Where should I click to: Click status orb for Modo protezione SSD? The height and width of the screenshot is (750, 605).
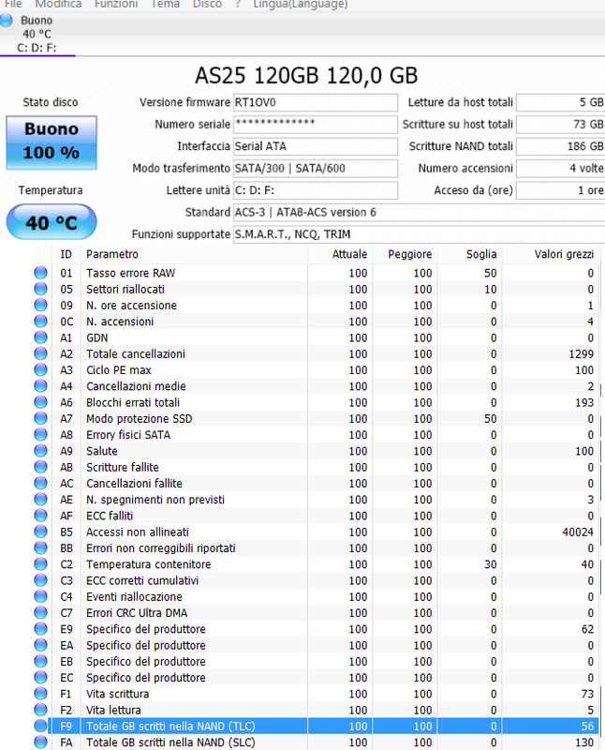(x=40, y=418)
